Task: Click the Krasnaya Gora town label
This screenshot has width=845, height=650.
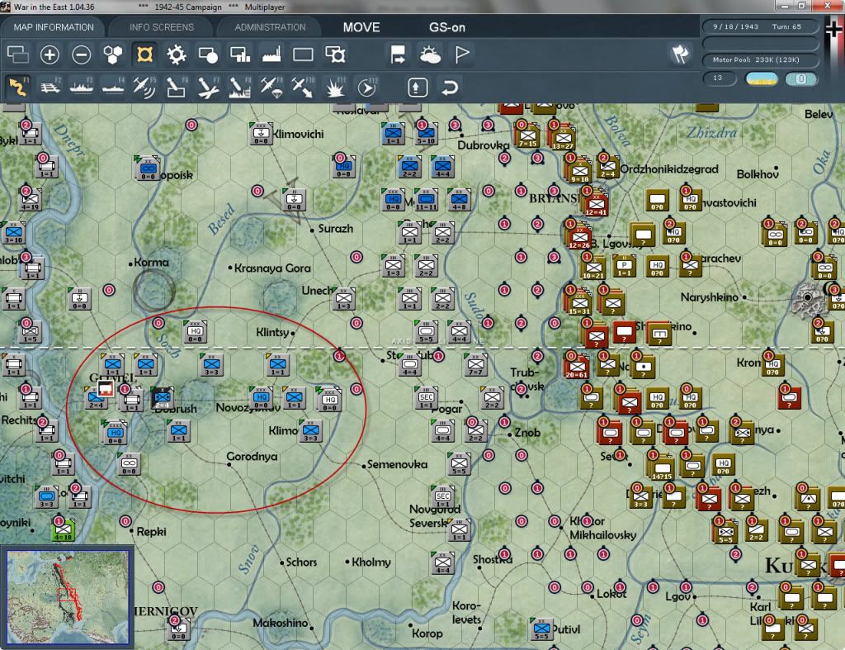Action: tap(272, 268)
